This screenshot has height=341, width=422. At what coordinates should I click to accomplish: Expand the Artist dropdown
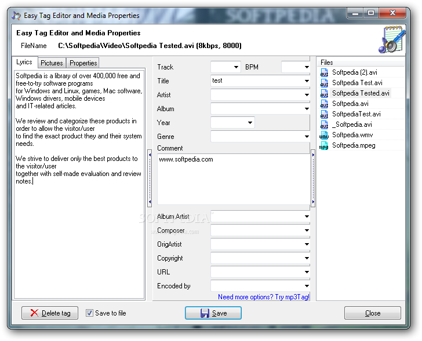[307, 95]
